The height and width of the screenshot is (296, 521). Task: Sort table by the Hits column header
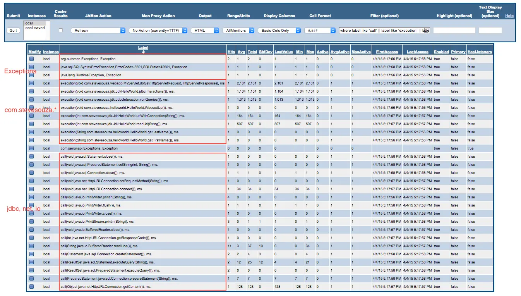pos(231,52)
